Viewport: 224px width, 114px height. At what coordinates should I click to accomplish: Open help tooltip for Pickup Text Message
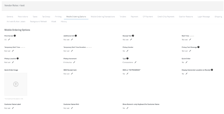(x=198, y=47)
